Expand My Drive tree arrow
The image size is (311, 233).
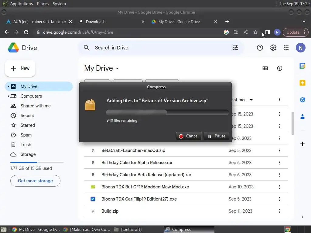click(8, 86)
